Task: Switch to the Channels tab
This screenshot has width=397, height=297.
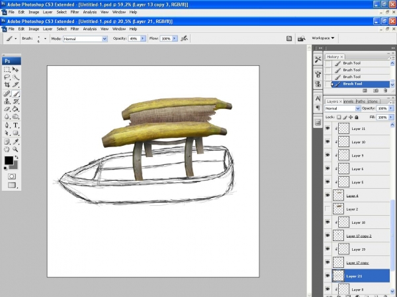Action: click(349, 101)
